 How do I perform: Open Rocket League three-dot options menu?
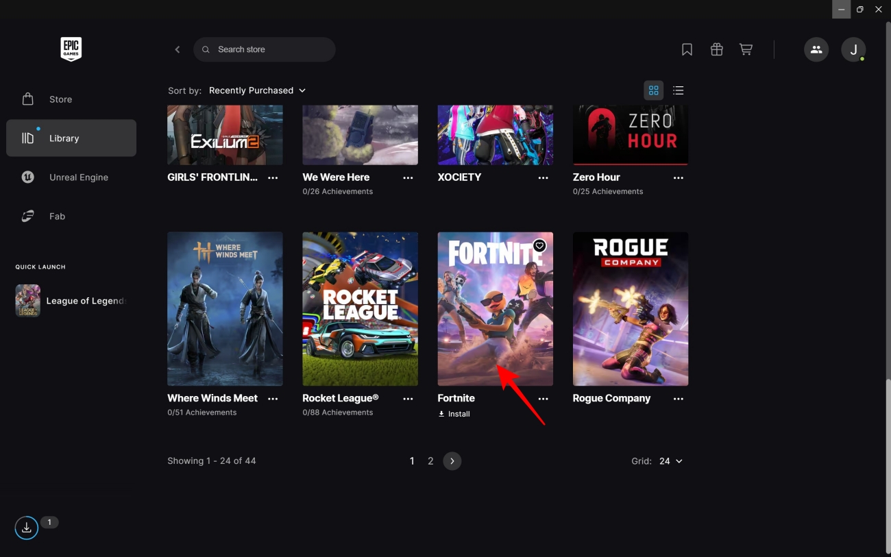[x=408, y=399]
